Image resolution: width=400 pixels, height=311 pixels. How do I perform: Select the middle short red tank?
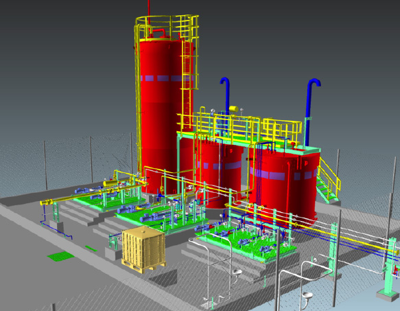pyautogui.click(x=220, y=174)
